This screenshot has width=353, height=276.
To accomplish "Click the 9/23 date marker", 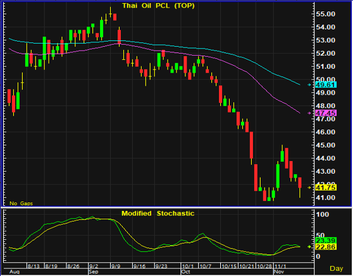I will (x=161, y=267).
